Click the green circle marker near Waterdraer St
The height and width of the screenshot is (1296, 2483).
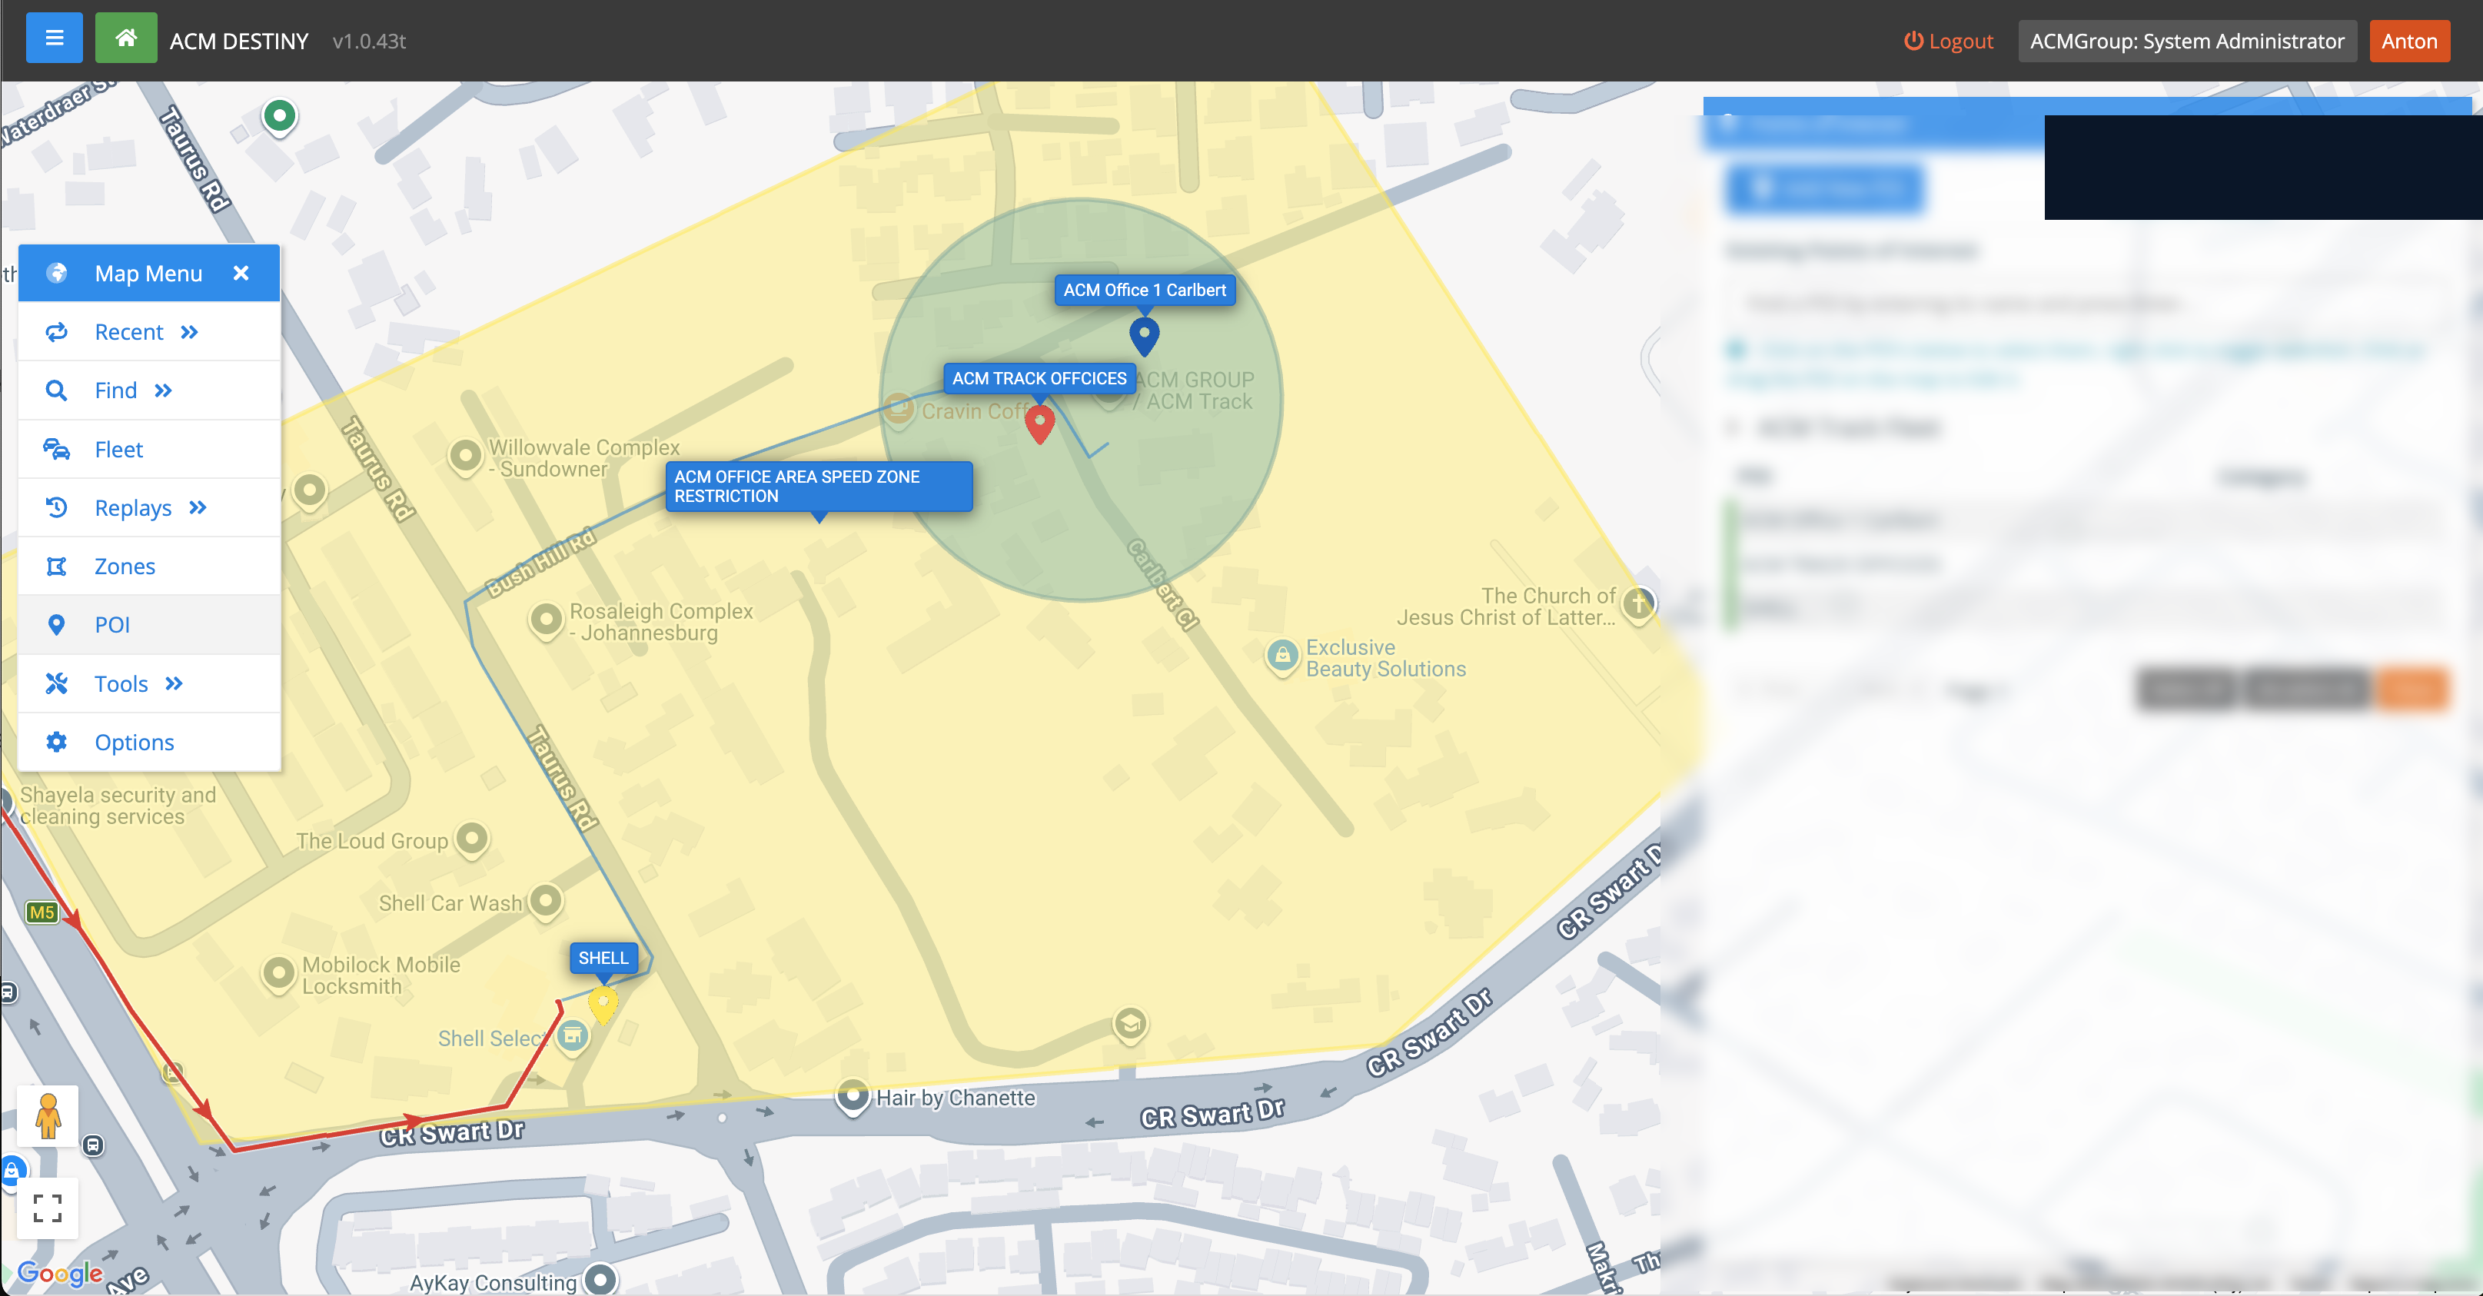click(x=280, y=117)
